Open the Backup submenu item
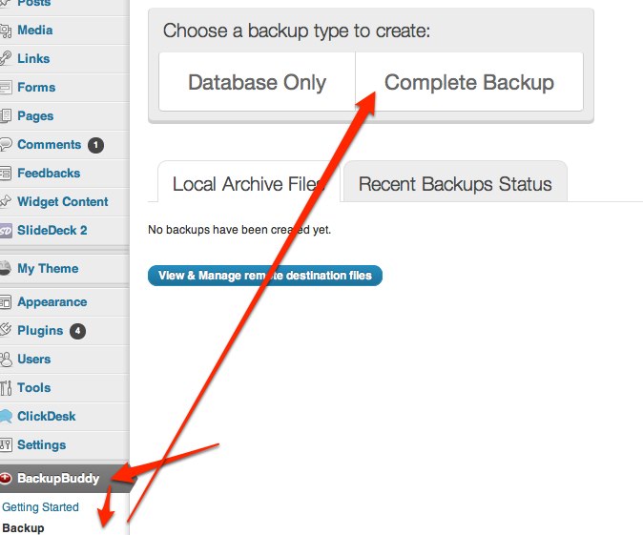The height and width of the screenshot is (535, 643). pyautogui.click(x=23, y=528)
